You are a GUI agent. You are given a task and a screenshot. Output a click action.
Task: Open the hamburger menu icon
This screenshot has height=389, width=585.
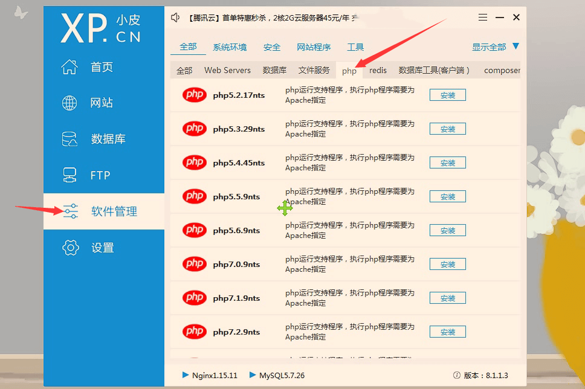tap(483, 17)
